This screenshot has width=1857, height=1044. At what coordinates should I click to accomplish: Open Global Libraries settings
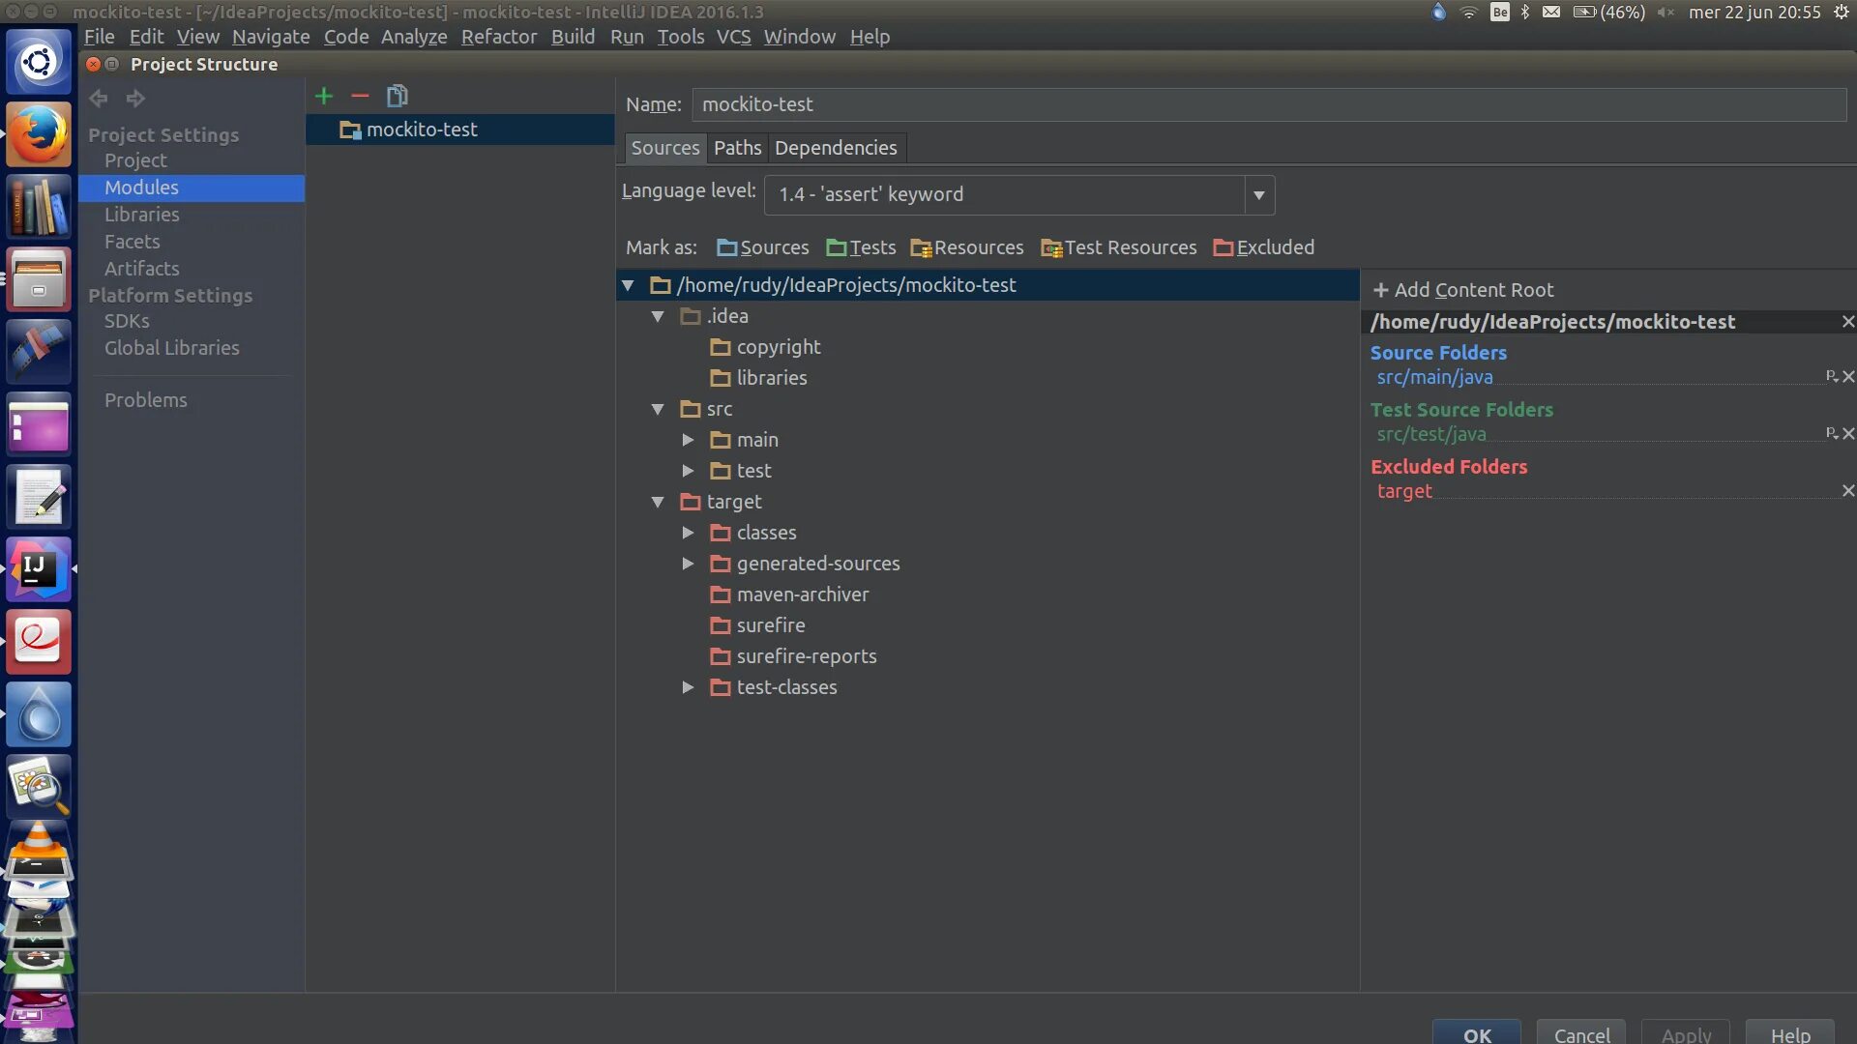point(172,348)
